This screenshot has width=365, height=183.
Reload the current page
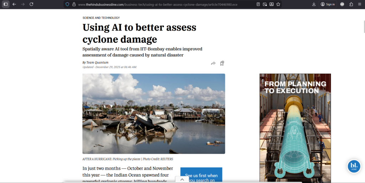click(31, 4)
